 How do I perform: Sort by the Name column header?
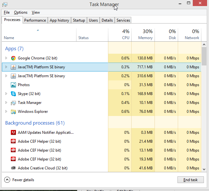39,35
